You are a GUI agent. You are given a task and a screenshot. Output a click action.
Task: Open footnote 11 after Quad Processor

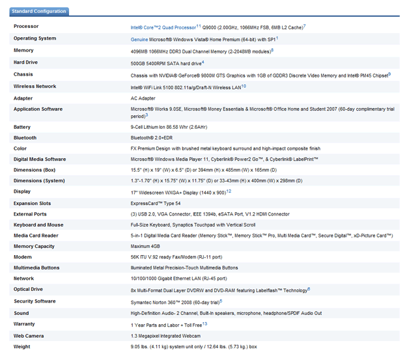point(199,26)
